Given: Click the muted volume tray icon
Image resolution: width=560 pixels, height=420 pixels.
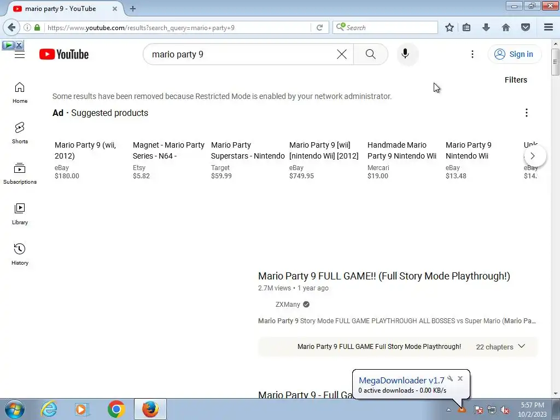Looking at the screenshot, I should [x=505, y=410].
